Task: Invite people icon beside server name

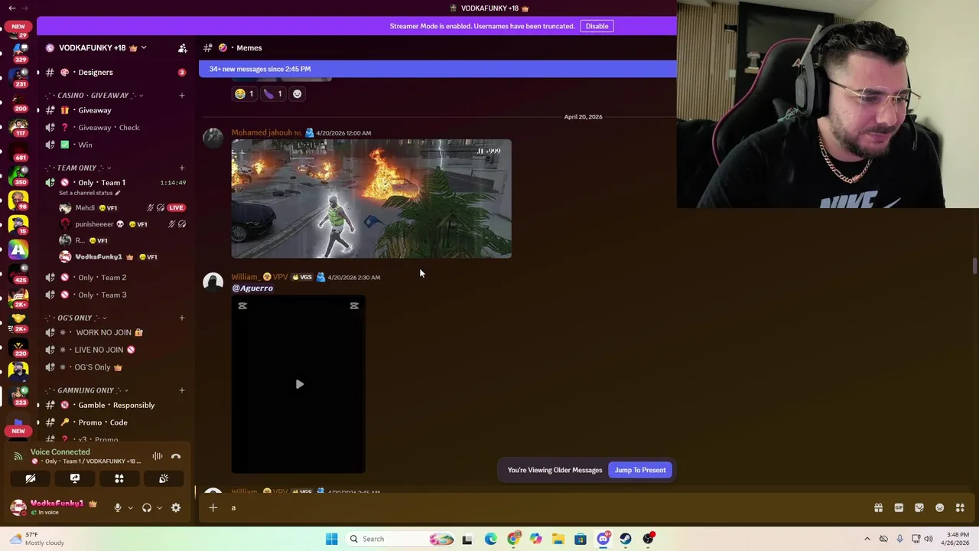Action: [182, 48]
